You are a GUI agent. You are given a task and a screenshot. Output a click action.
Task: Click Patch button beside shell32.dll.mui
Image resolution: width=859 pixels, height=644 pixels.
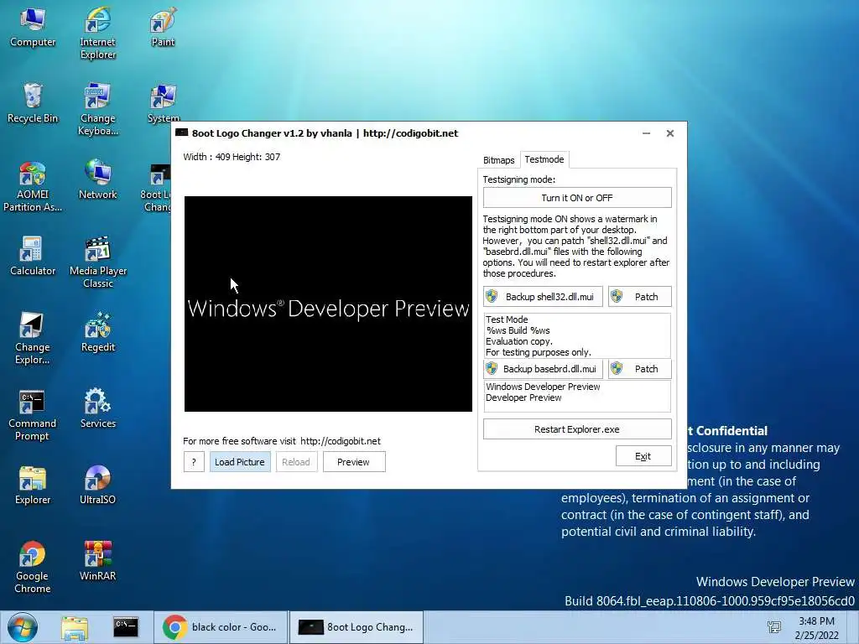pyautogui.click(x=639, y=297)
